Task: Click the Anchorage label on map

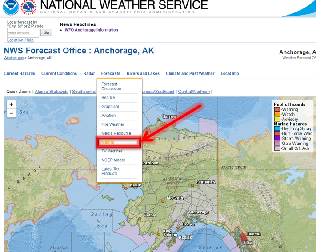Action: [198, 212]
